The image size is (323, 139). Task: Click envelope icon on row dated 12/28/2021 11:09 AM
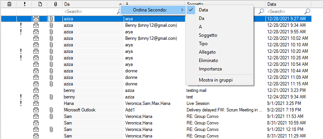(36, 77)
